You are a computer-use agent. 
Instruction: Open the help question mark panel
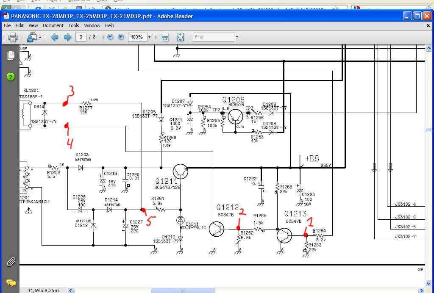pyautogui.click(x=11, y=77)
